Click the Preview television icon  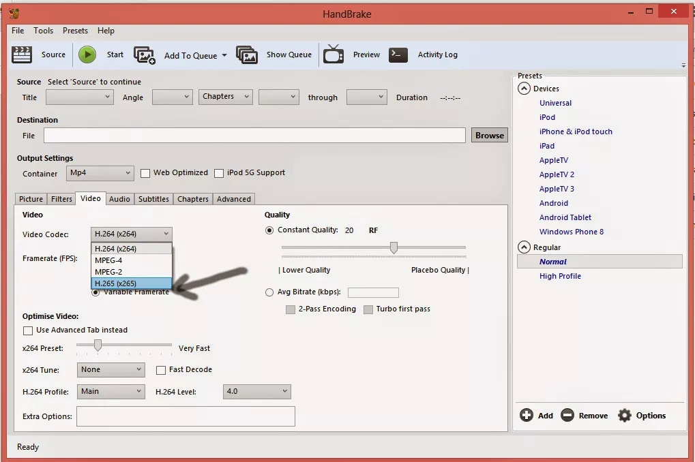(334, 55)
